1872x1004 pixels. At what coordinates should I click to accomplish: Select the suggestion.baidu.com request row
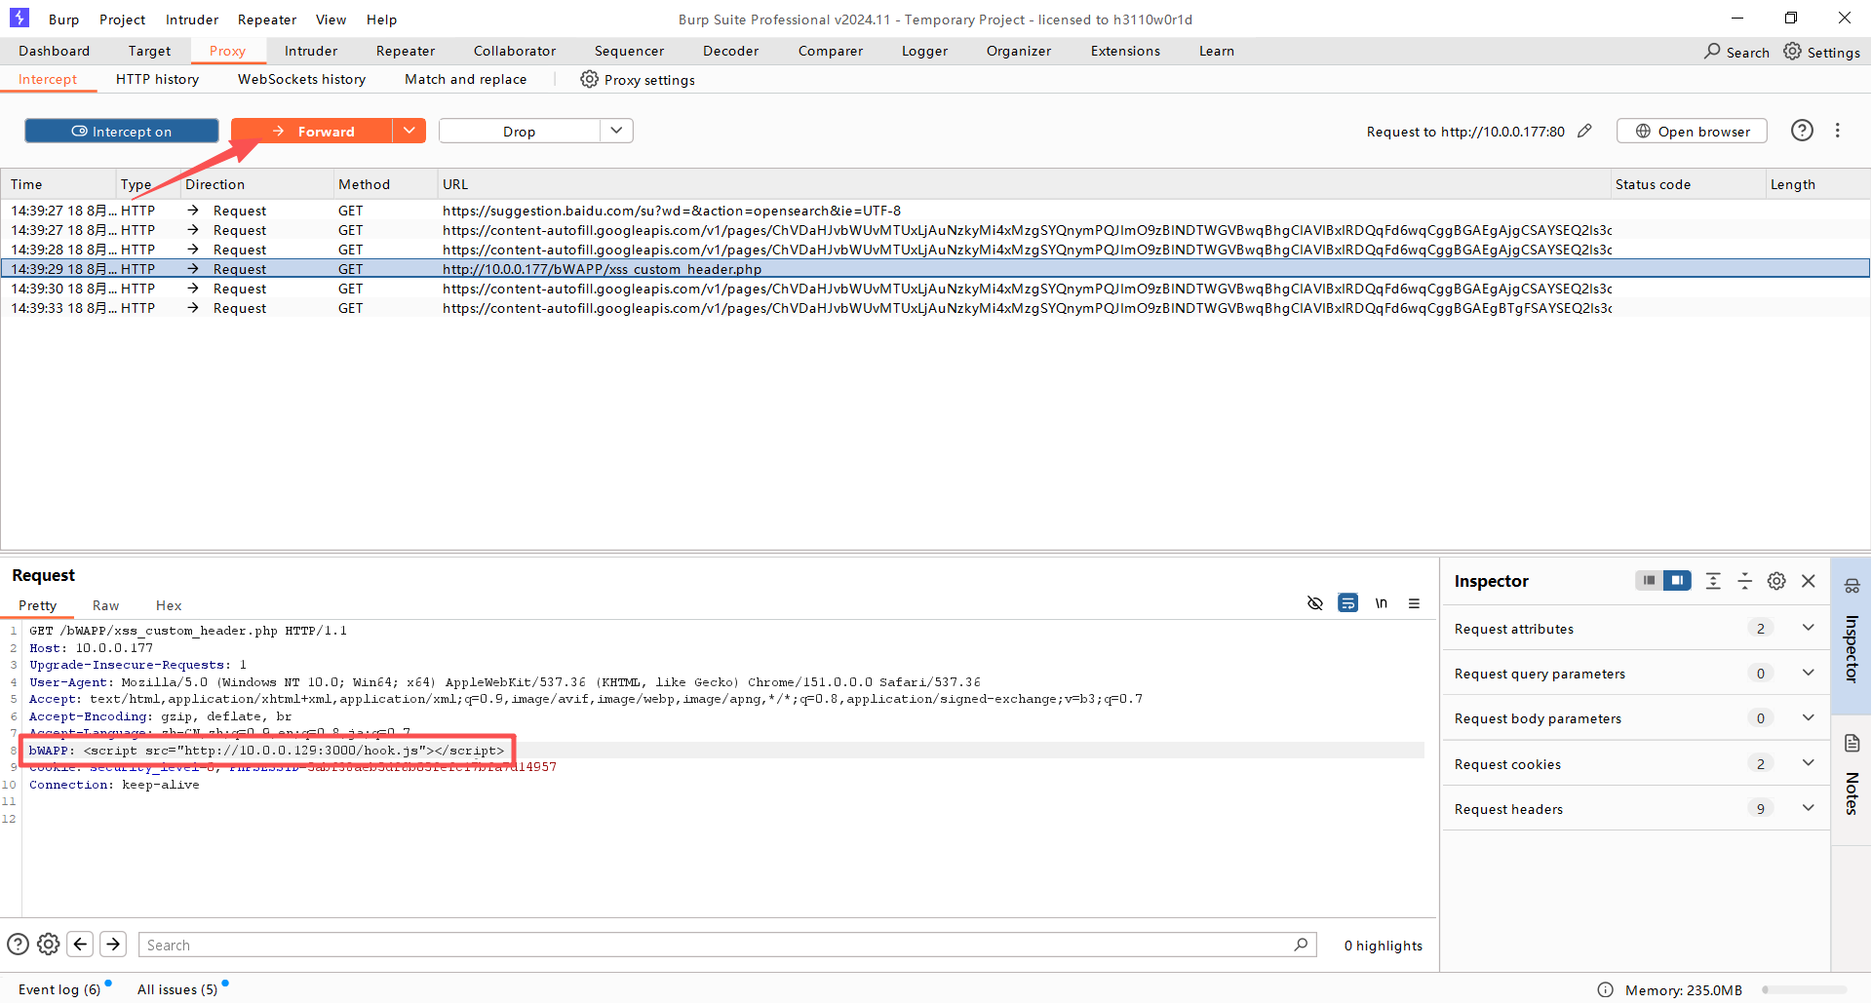pyautogui.click(x=935, y=211)
